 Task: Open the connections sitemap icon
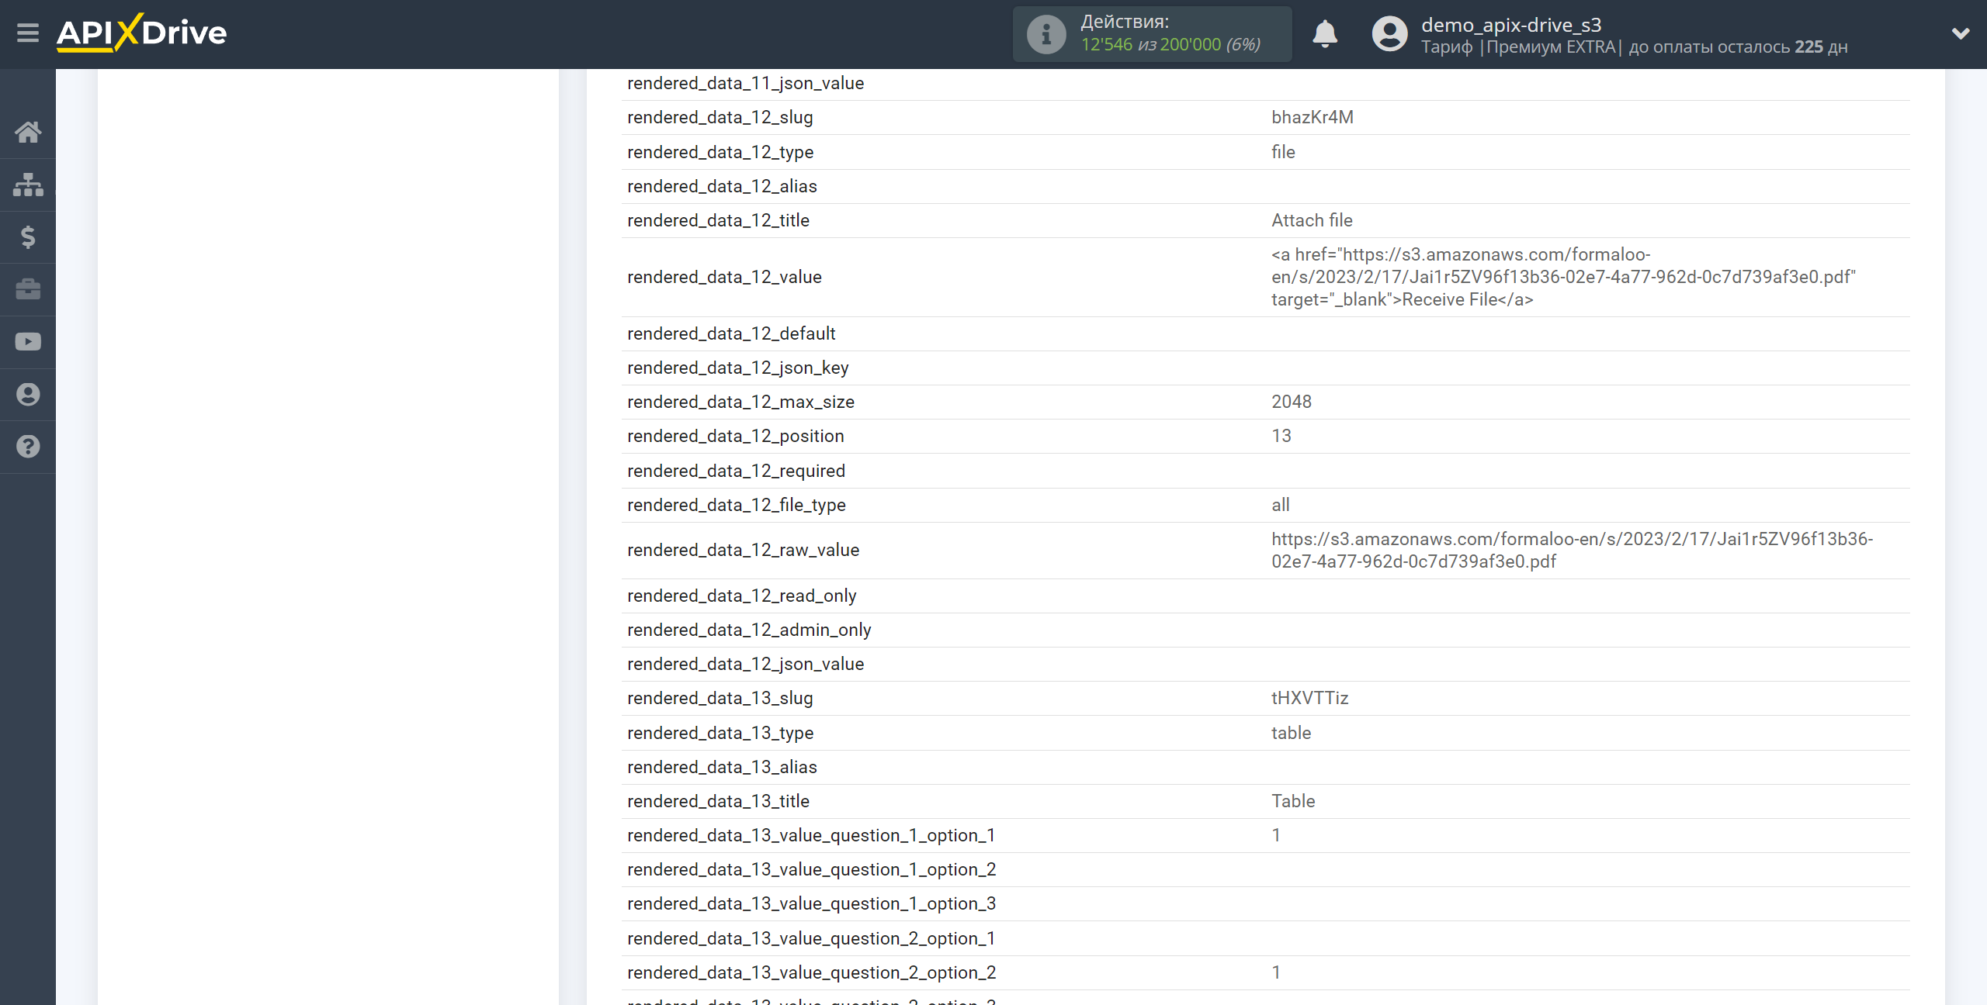[28, 185]
